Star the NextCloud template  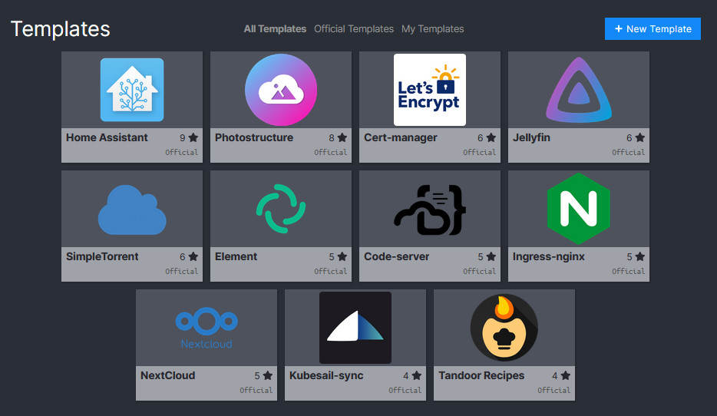(268, 375)
